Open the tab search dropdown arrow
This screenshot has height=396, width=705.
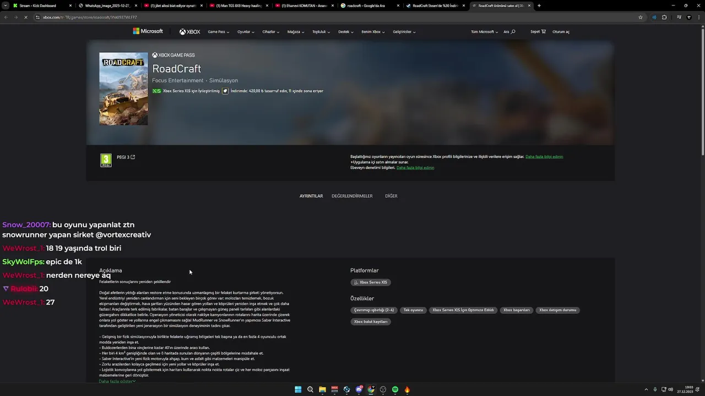click(x=6, y=5)
